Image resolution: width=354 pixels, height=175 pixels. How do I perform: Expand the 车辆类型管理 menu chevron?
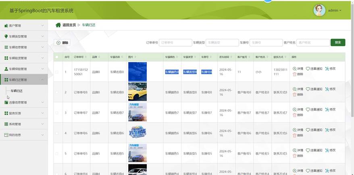(x=43, y=37)
